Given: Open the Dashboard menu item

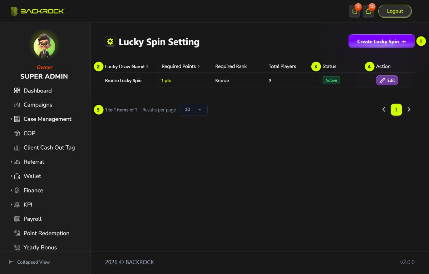Looking at the screenshot, I should point(38,91).
